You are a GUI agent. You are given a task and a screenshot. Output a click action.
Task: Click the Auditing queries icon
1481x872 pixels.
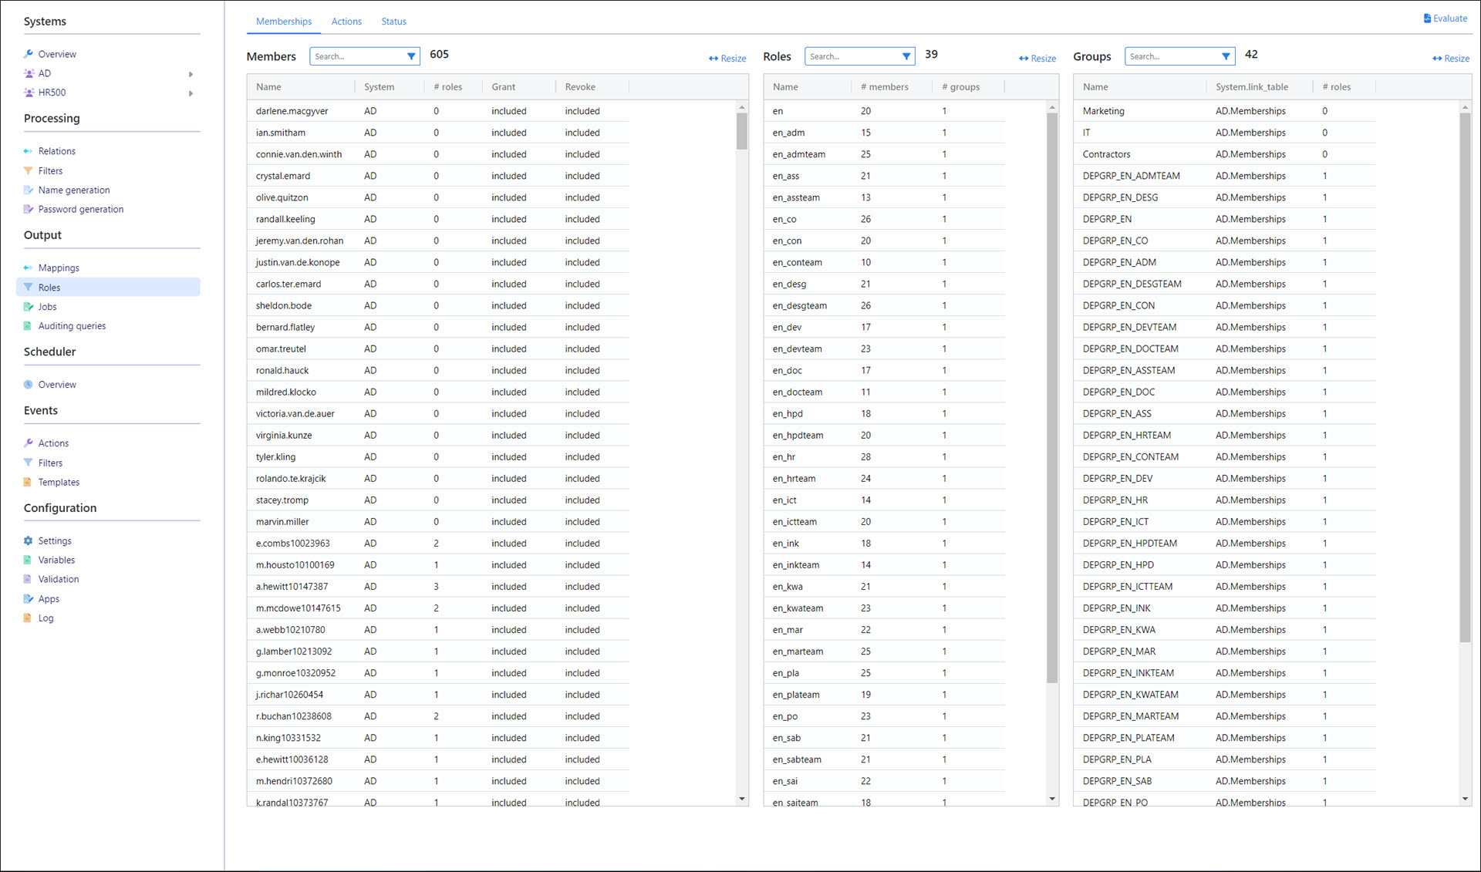click(x=29, y=326)
